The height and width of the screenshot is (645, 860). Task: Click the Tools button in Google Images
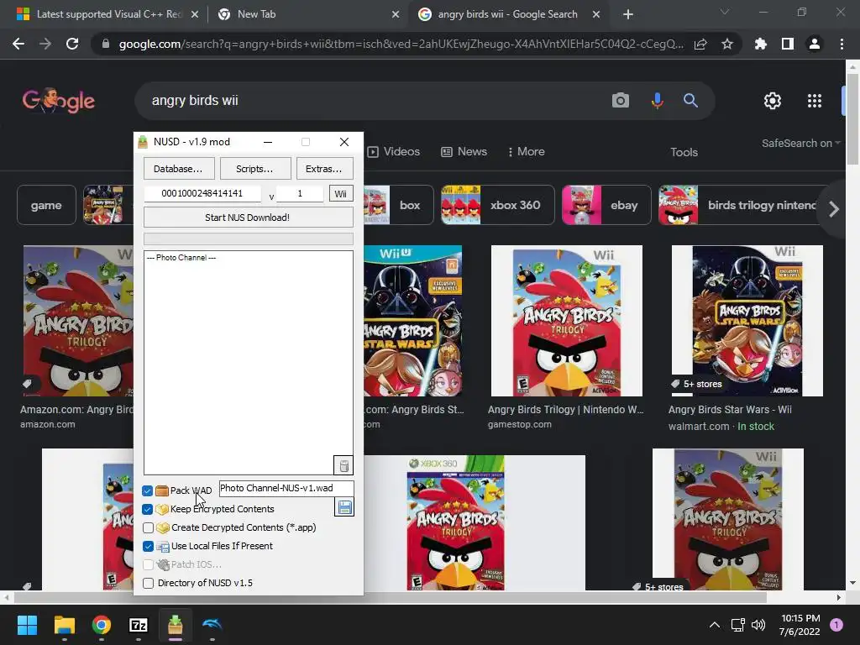(684, 153)
